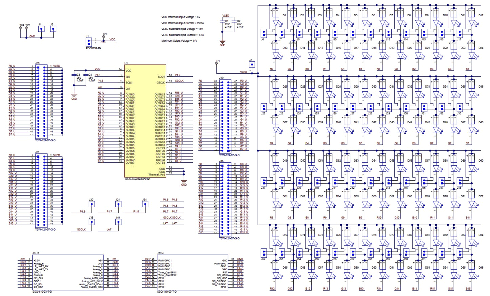Click the SOUT pin label on U1

click(161, 77)
